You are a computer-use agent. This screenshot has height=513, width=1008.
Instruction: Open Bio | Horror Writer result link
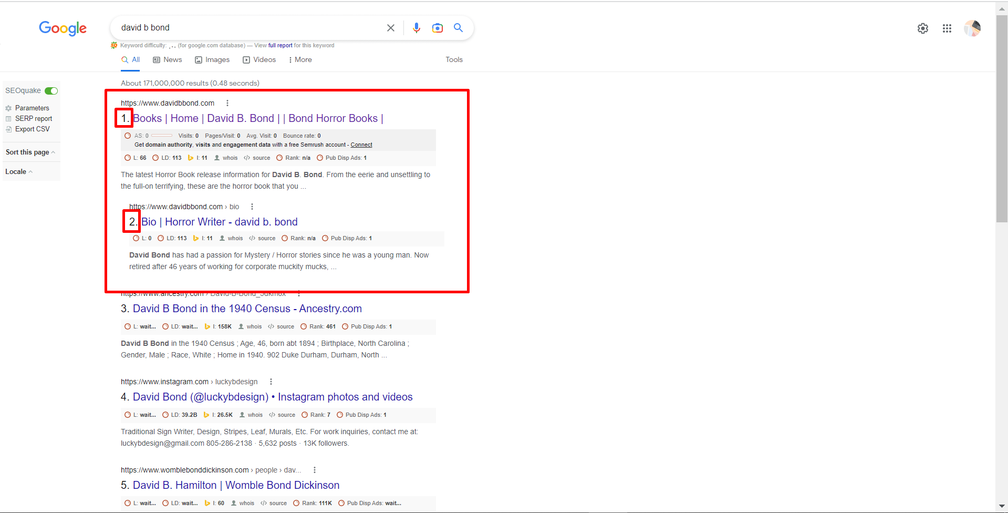pos(220,222)
